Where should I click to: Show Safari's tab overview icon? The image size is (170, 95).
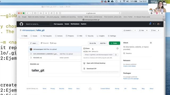click(51, 13)
